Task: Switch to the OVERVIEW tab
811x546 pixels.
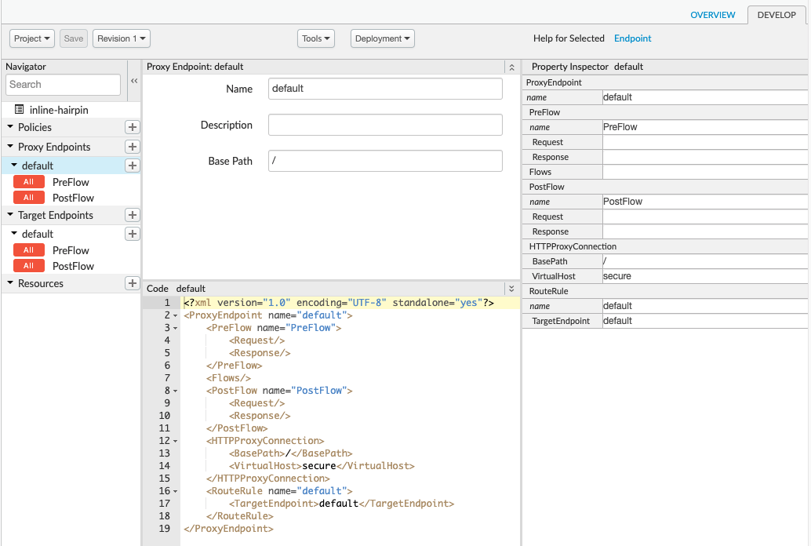Action: 713,15
